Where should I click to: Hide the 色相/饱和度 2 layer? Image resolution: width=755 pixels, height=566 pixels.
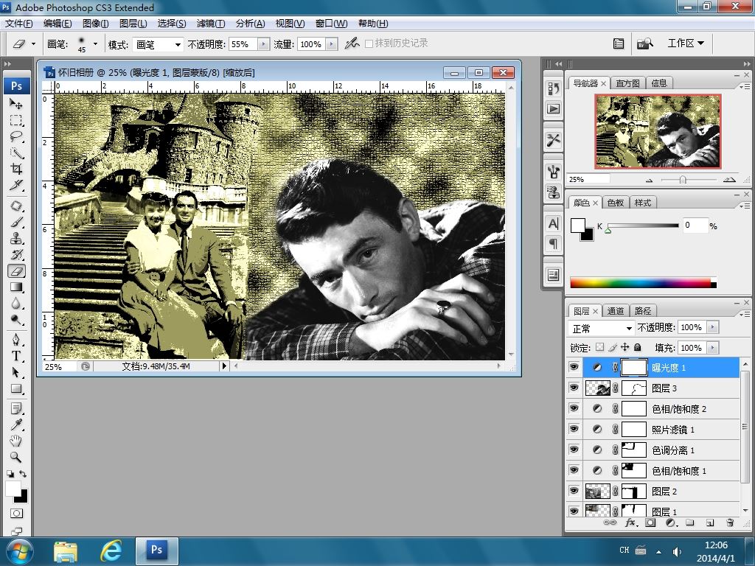574,408
